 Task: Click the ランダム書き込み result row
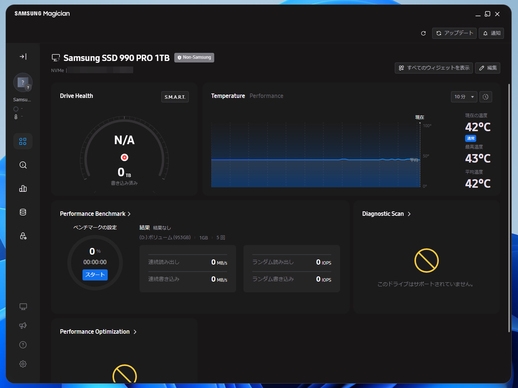click(292, 279)
